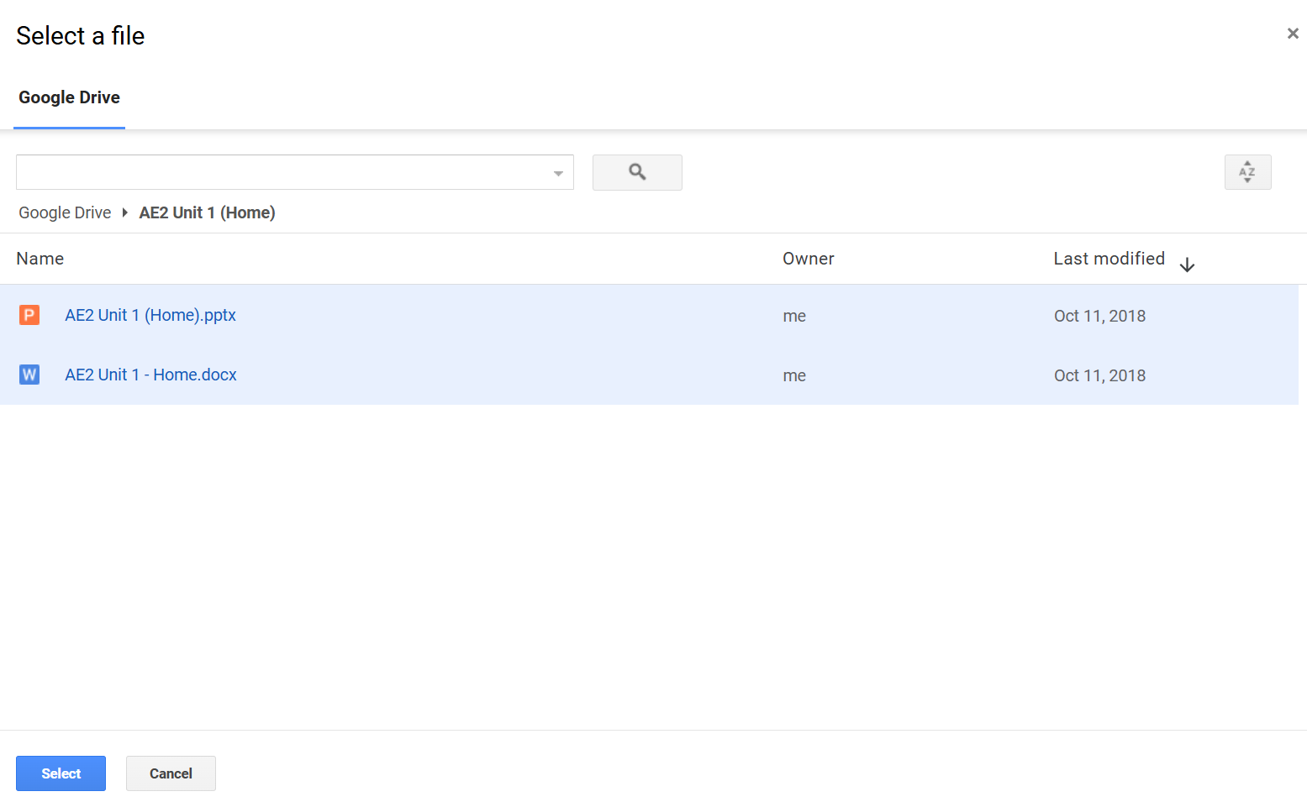Screen dimensions: 1307x802
Task: Click the X to dismiss the dialog
Action: click(x=1292, y=33)
